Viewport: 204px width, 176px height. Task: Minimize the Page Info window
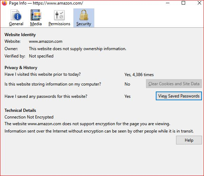tap(168, 3)
